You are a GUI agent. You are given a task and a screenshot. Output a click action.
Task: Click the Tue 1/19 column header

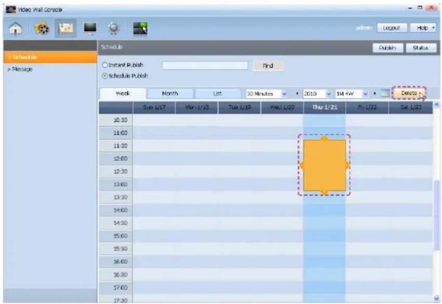239,108
